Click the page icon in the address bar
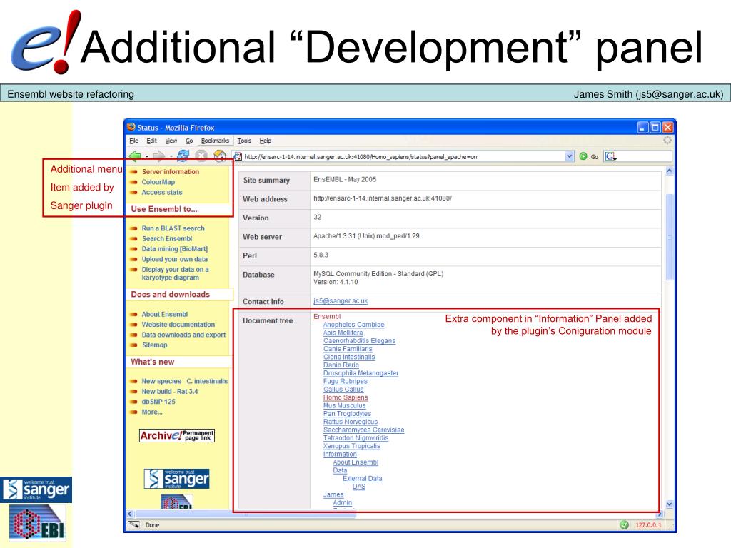Viewport: 731px width, 548px height. 238,156
